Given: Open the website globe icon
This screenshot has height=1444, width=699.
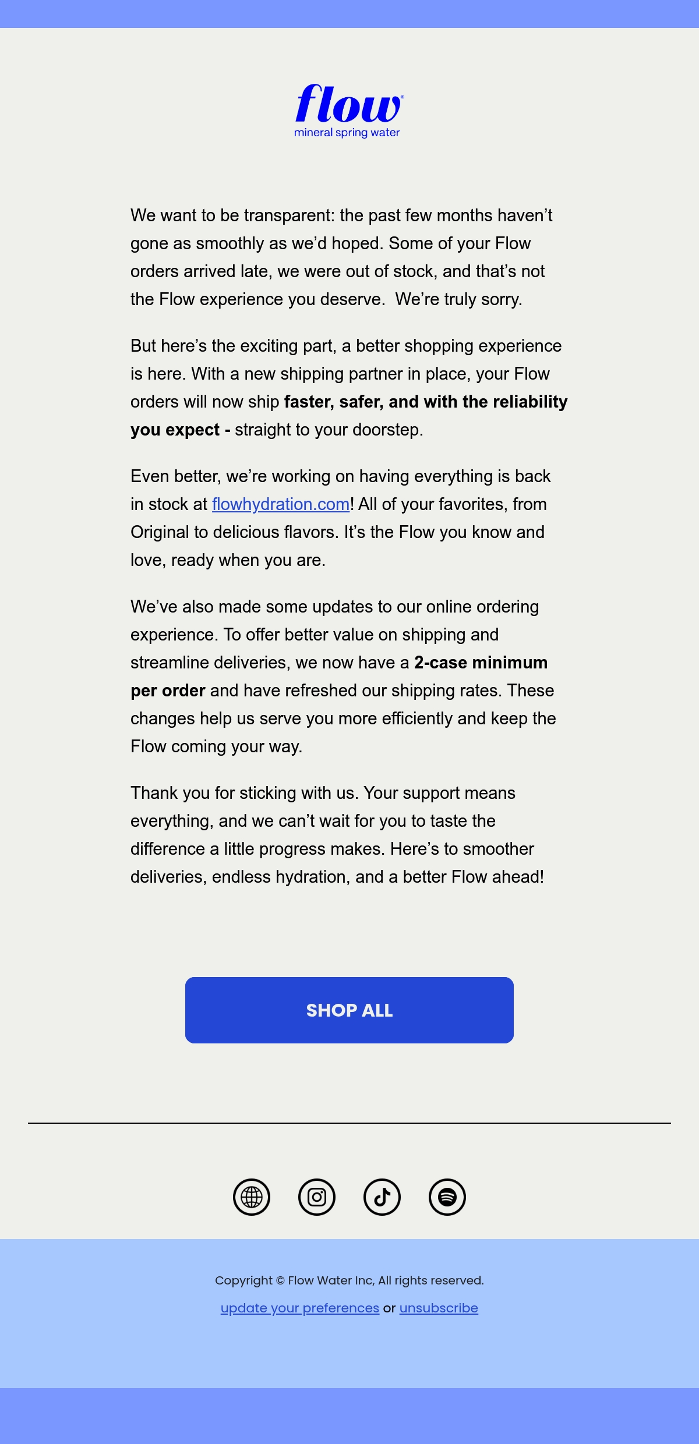Looking at the screenshot, I should (252, 1197).
